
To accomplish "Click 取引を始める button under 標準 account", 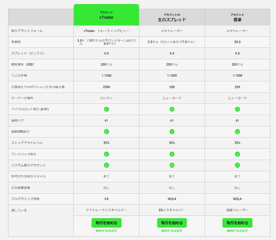I will (237, 223).
